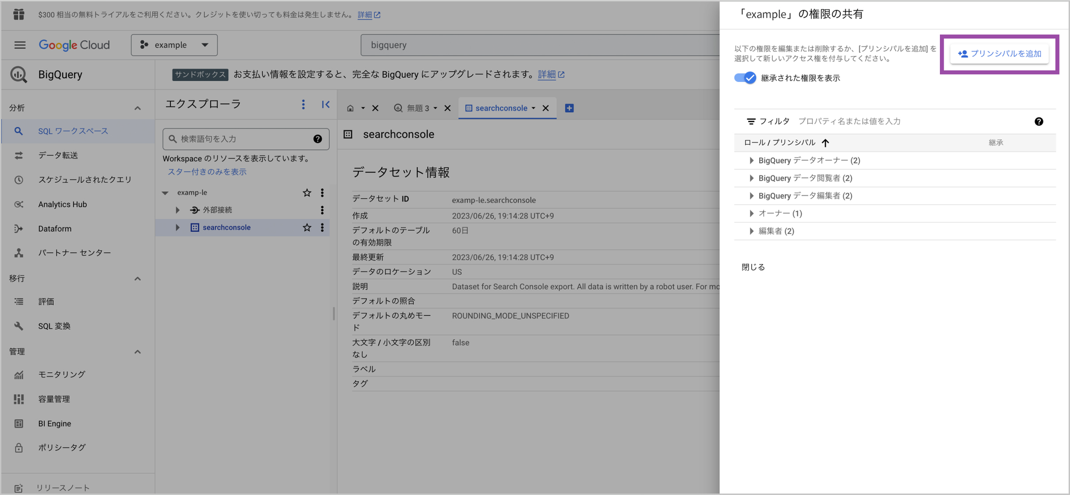Expand BigQuery データオーナー role row

click(751, 160)
